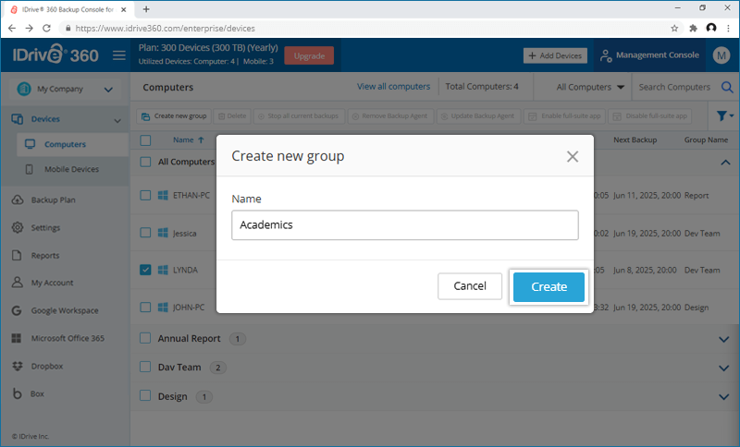Viewport: 740px width, 447px height.
Task: Expand the Design group chevron
Action: point(723,396)
